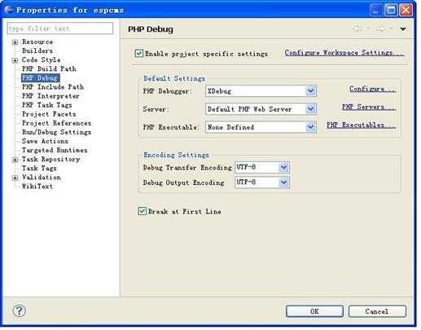Open the view menu triangle in header
421x330 pixels.
point(403,29)
